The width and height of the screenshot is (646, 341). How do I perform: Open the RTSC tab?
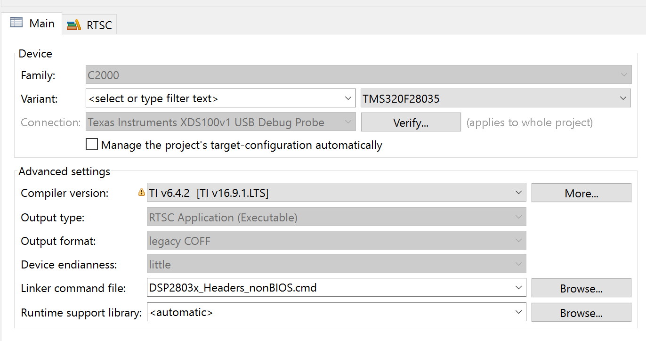[x=89, y=24]
